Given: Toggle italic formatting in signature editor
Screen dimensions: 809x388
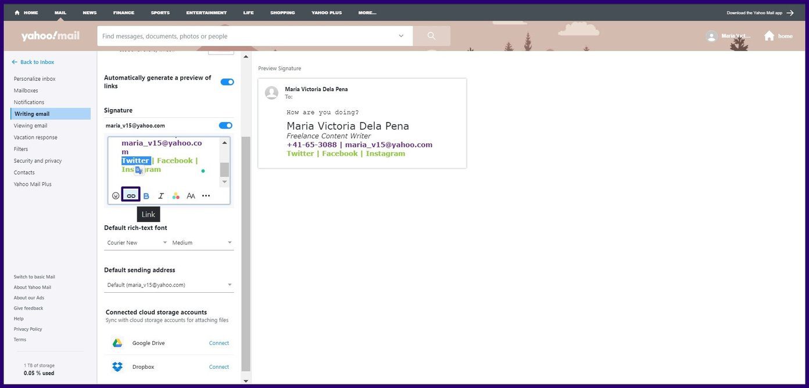Looking at the screenshot, I should (x=161, y=196).
